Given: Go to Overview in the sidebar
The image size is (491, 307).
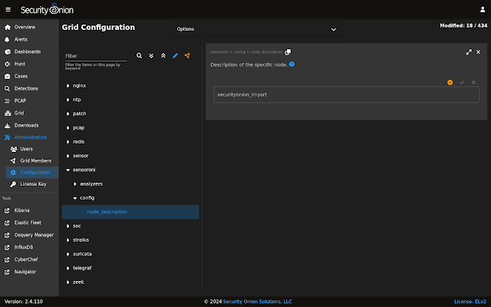Looking at the screenshot, I should tap(29, 28).
